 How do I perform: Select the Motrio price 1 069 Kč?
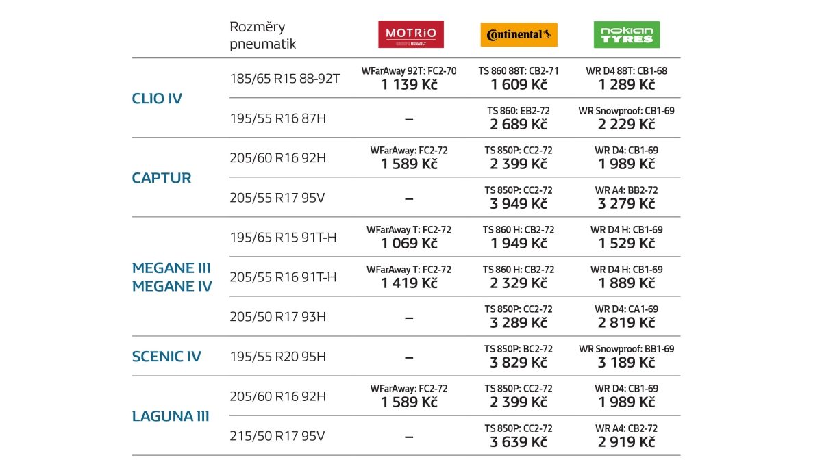point(409,244)
